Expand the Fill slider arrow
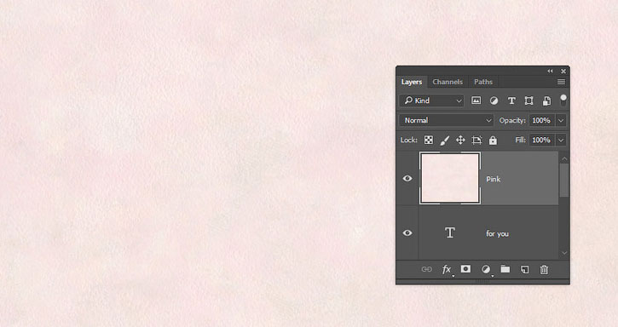This screenshot has width=618, height=327. (561, 140)
